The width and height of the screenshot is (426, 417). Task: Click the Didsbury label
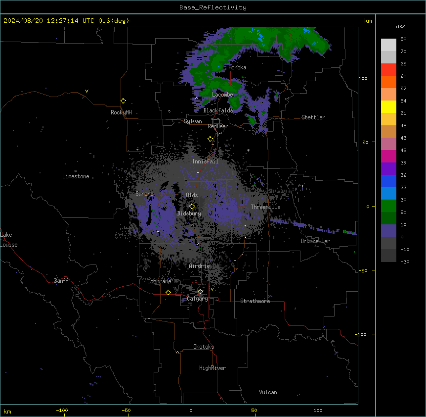(189, 213)
